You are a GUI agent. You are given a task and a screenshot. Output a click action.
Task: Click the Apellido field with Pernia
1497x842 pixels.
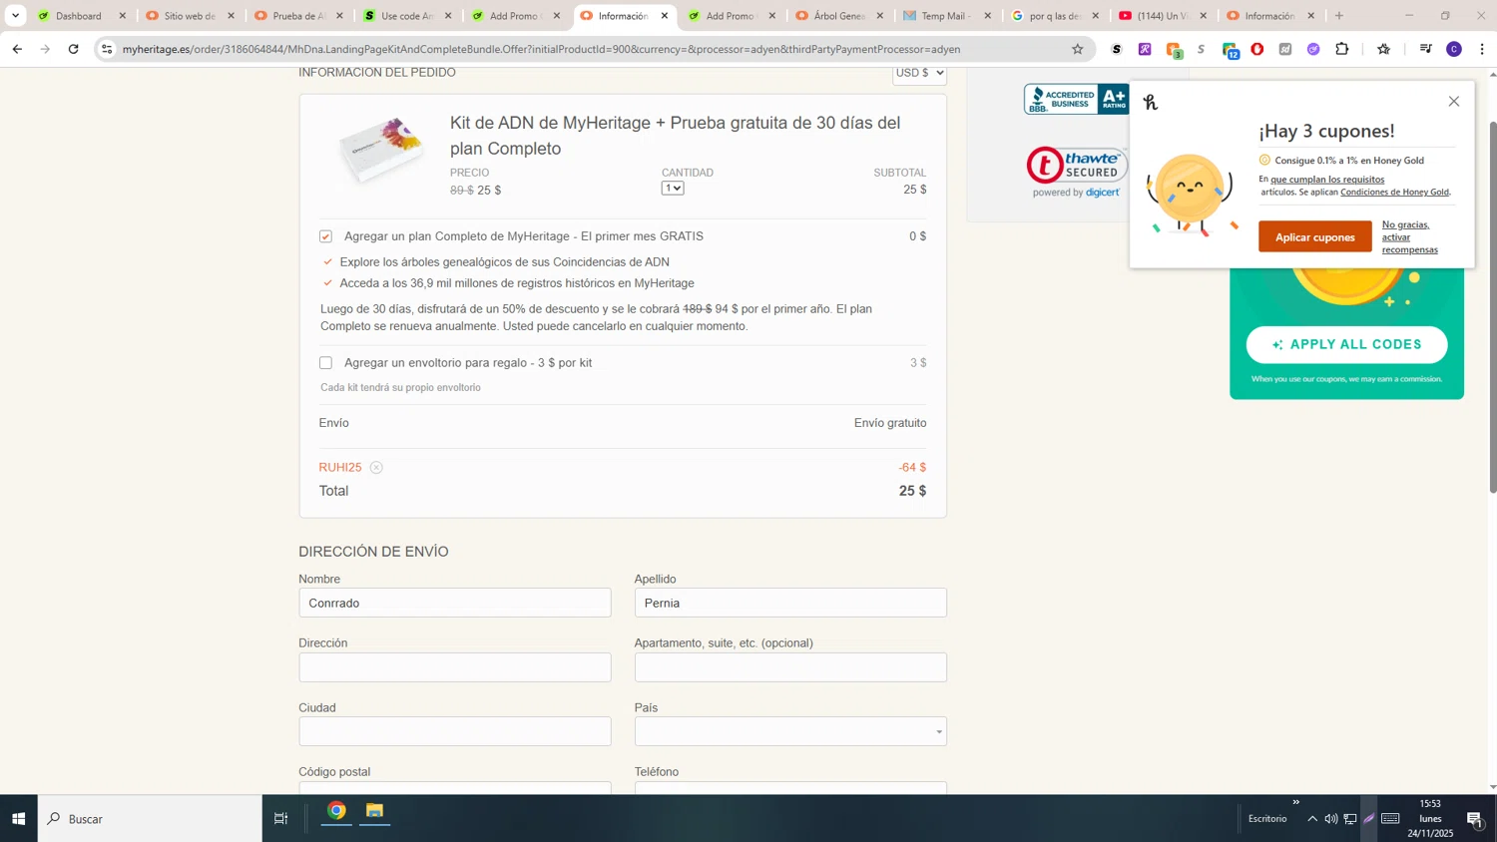coord(790,603)
